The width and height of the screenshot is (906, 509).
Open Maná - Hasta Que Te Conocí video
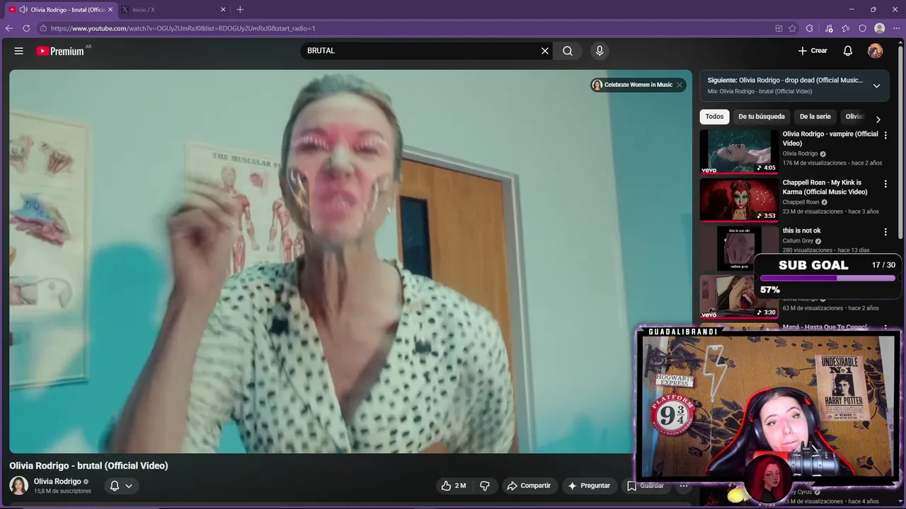click(x=825, y=327)
